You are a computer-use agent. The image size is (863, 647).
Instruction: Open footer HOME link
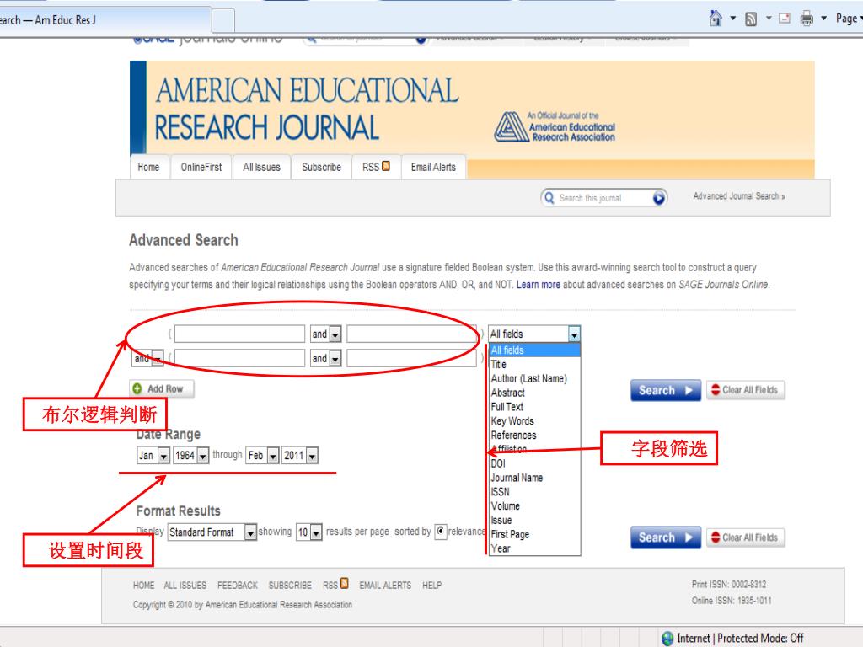coord(143,586)
